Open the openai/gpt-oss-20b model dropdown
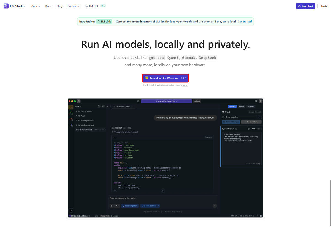 point(166,101)
